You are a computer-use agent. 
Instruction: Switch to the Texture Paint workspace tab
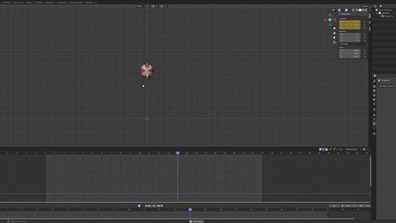pyautogui.click(x=18, y=2)
